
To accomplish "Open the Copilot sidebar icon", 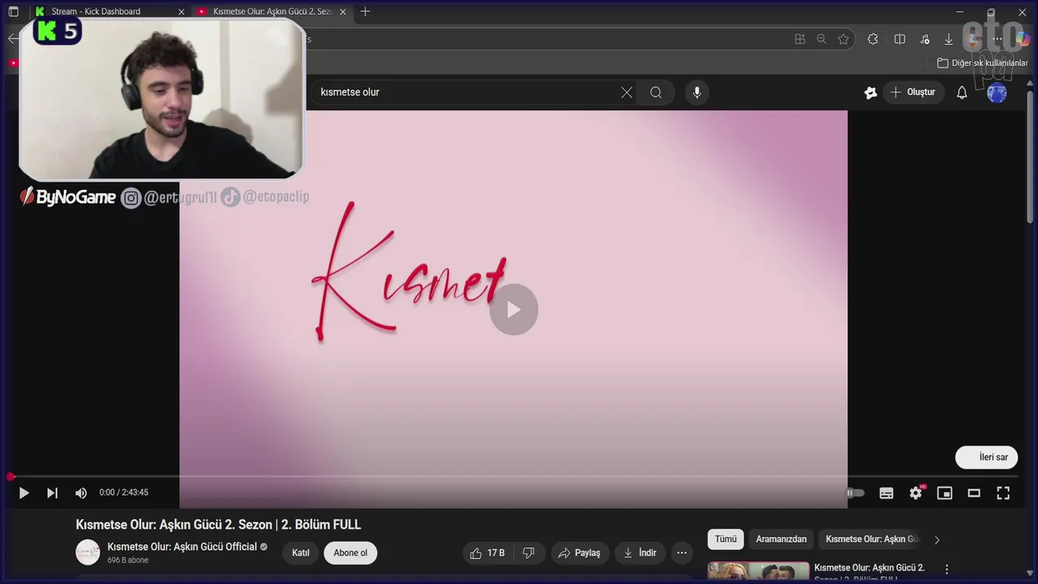I will tap(1023, 39).
